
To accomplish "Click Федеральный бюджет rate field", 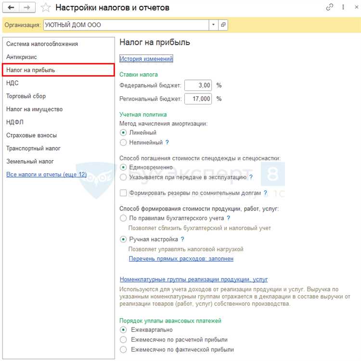I will click(198, 85).
